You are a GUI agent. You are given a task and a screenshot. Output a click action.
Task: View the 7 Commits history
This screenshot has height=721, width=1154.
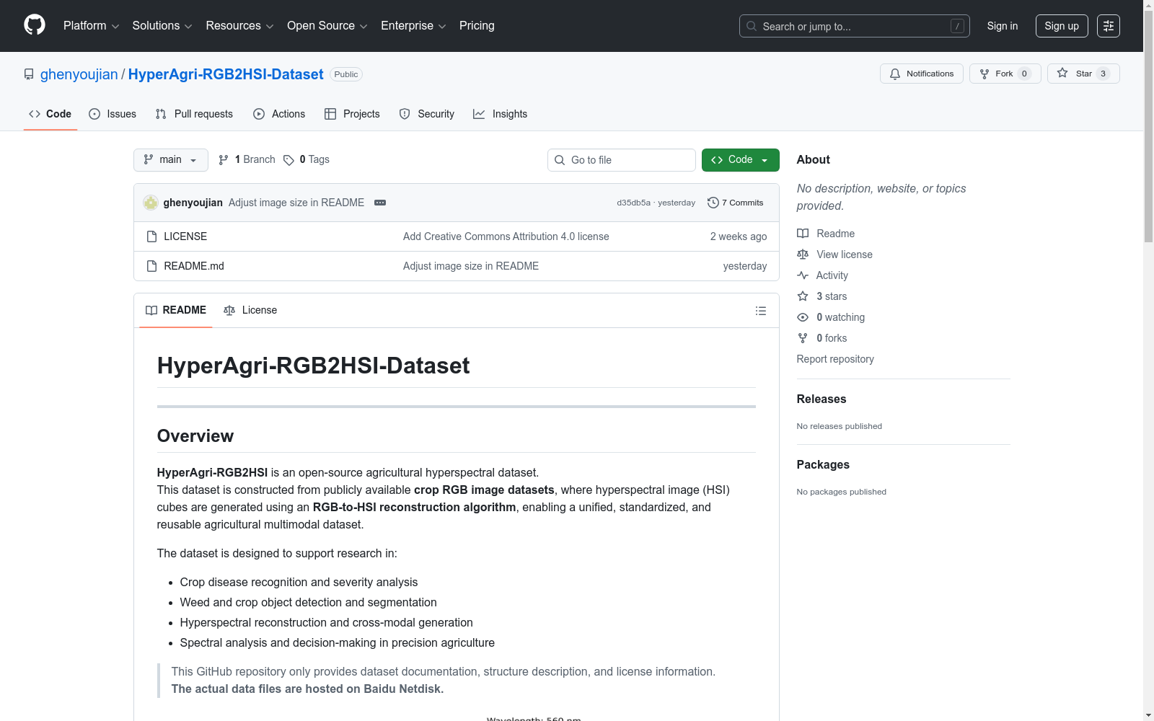click(736, 203)
